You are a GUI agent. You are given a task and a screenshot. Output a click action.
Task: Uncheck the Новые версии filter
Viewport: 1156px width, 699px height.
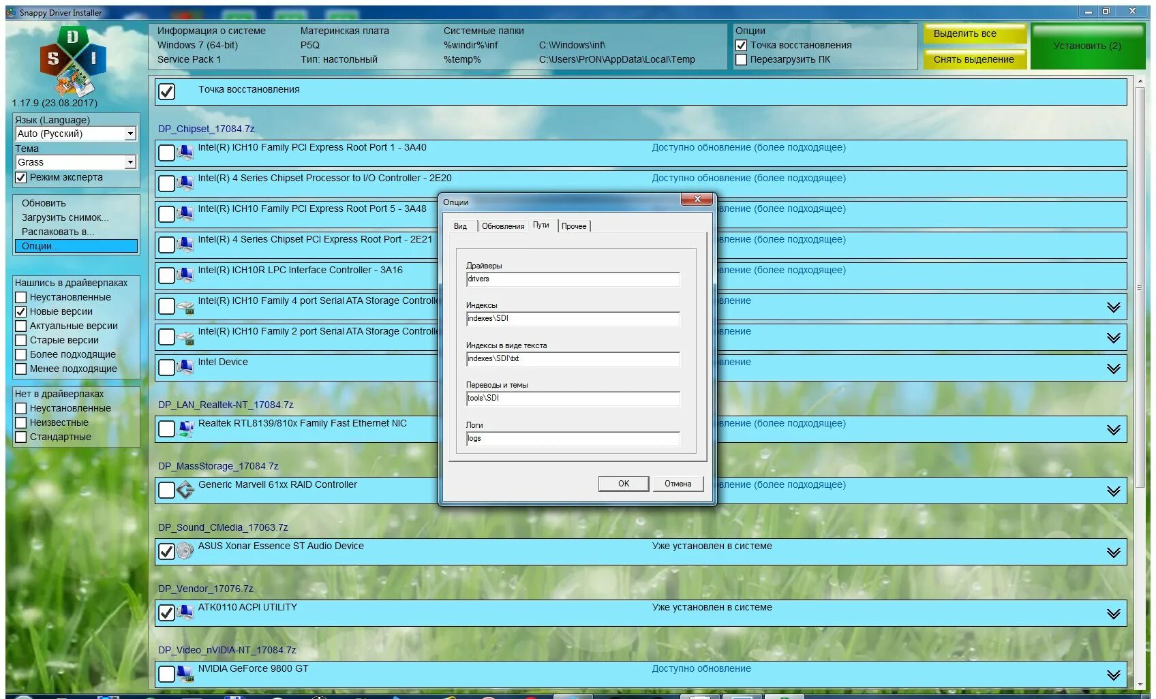click(x=20, y=311)
